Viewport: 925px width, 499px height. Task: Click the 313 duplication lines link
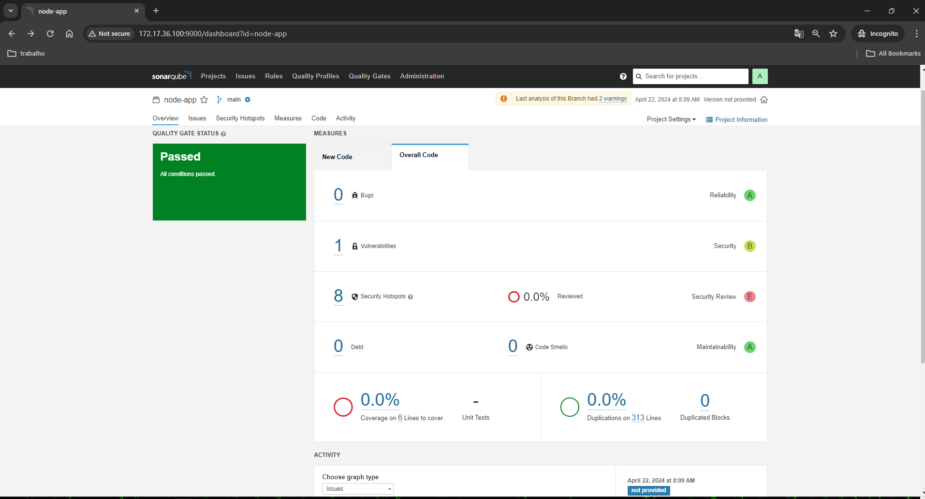coord(638,418)
